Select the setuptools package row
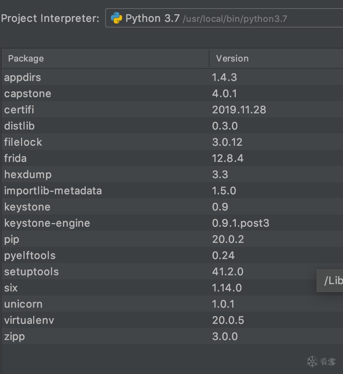 click(32, 272)
